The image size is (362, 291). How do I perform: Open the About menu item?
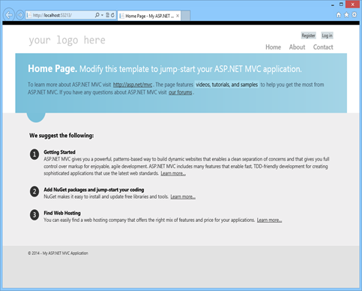pyautogui.click(x=297, y=47)
